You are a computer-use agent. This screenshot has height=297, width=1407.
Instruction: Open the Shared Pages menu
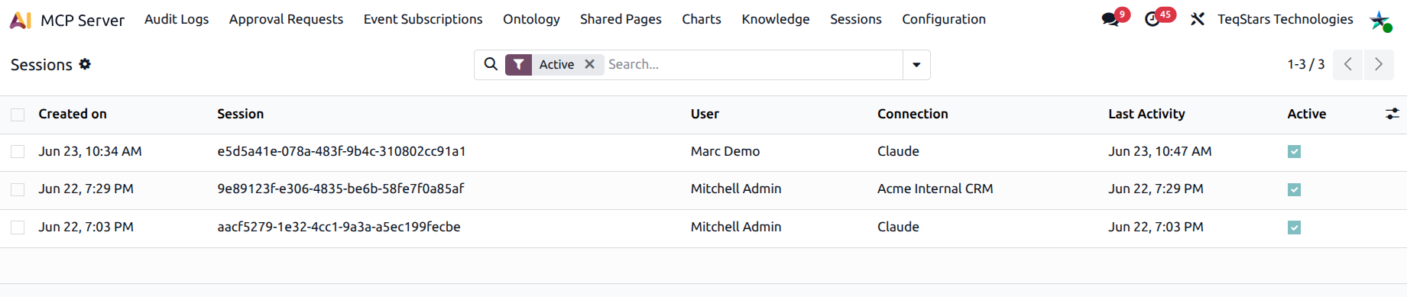pos(621,19)
